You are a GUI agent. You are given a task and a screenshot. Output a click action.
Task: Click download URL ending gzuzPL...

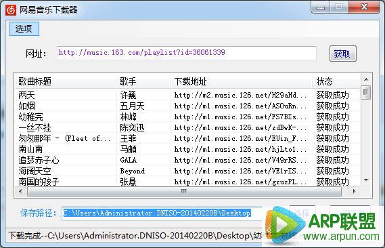click(x=240, y=182)
